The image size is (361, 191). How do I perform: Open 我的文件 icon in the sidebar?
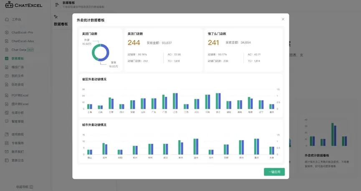click(x=7, y=76)
